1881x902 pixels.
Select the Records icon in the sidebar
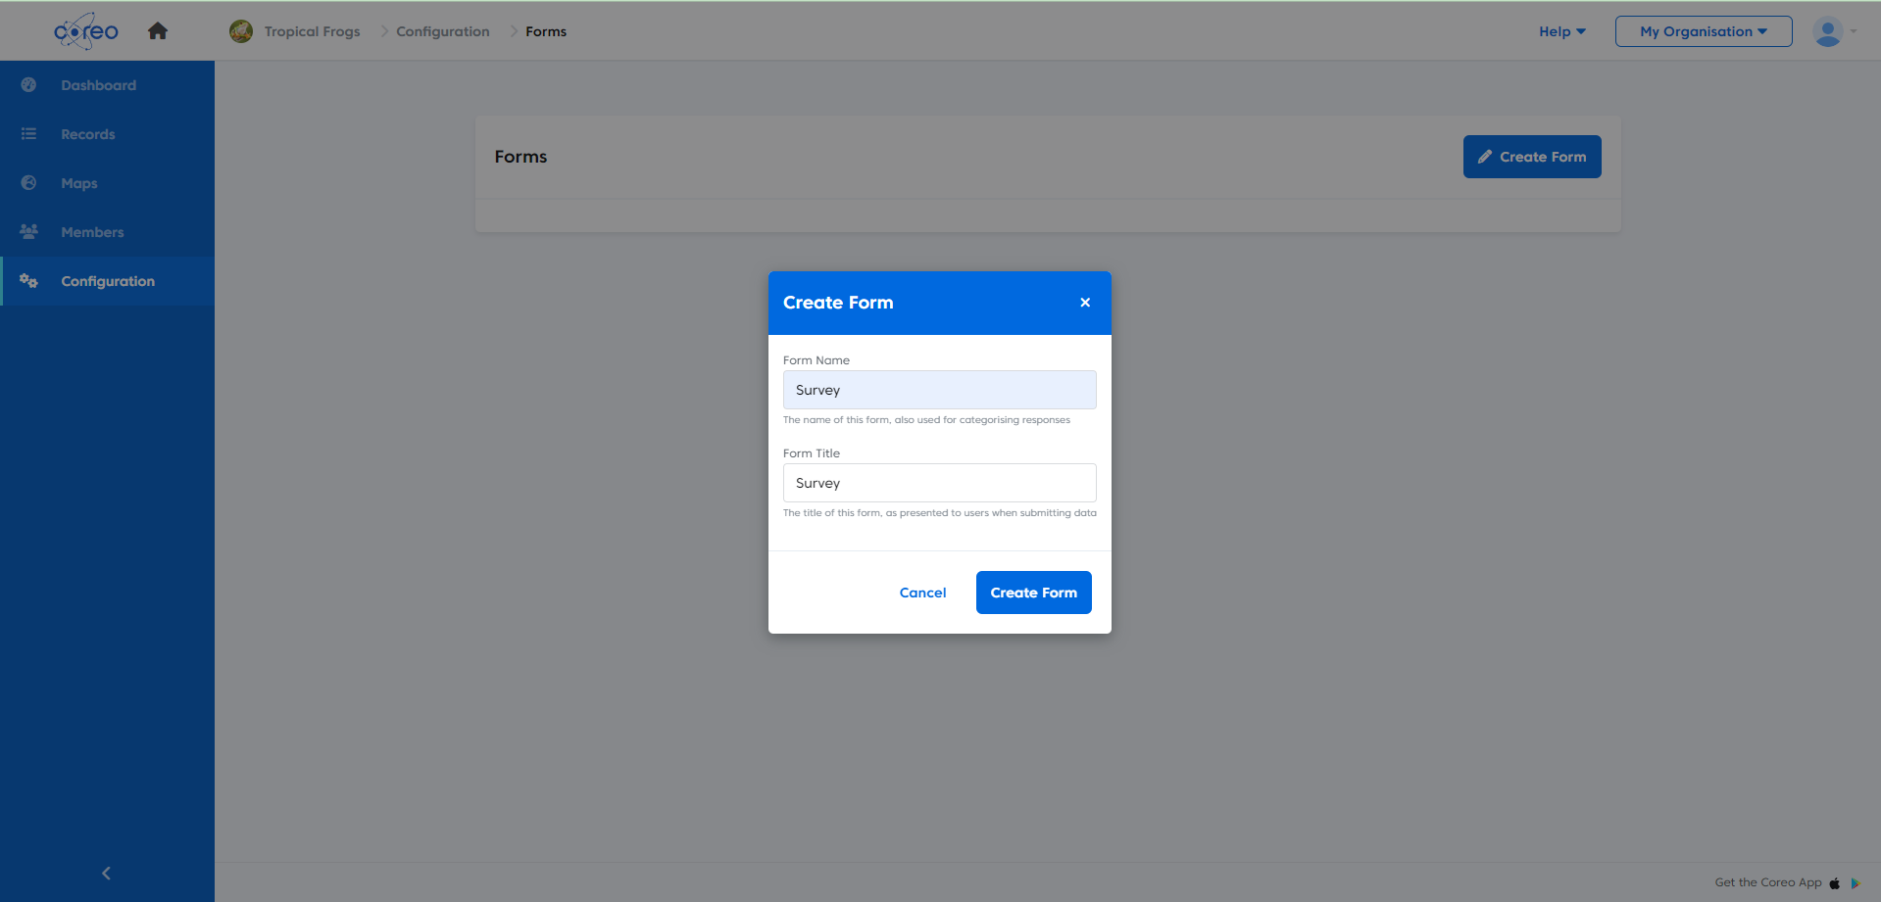pos(28,134)
